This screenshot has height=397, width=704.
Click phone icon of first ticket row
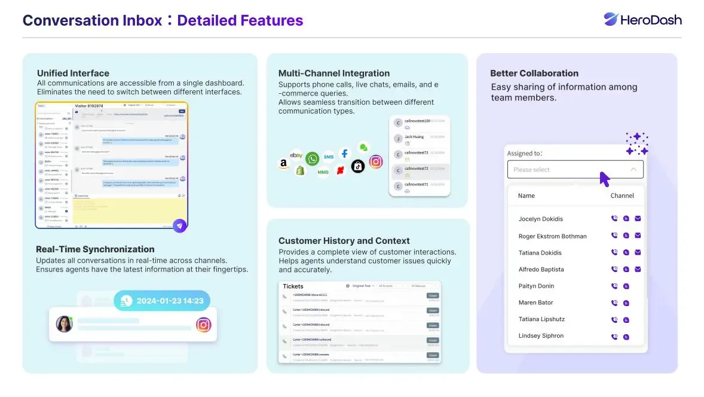tap(284, 297)
